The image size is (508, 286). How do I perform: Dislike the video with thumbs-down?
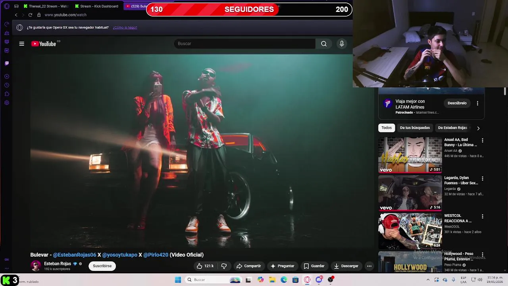click(x=224, y=266)
